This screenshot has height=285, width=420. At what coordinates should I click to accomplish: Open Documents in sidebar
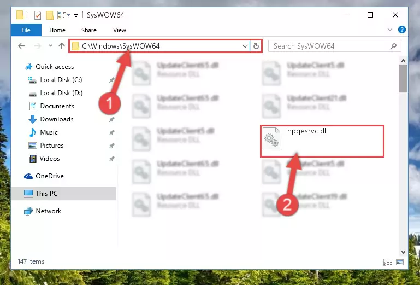tap(57, 106)
